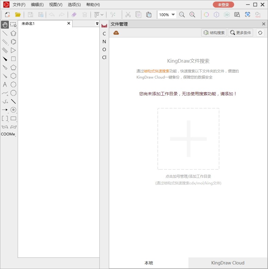Select the cyclobutane square ring tool
The height and width of the screenshot is (269, 268).
click(13, 59)
